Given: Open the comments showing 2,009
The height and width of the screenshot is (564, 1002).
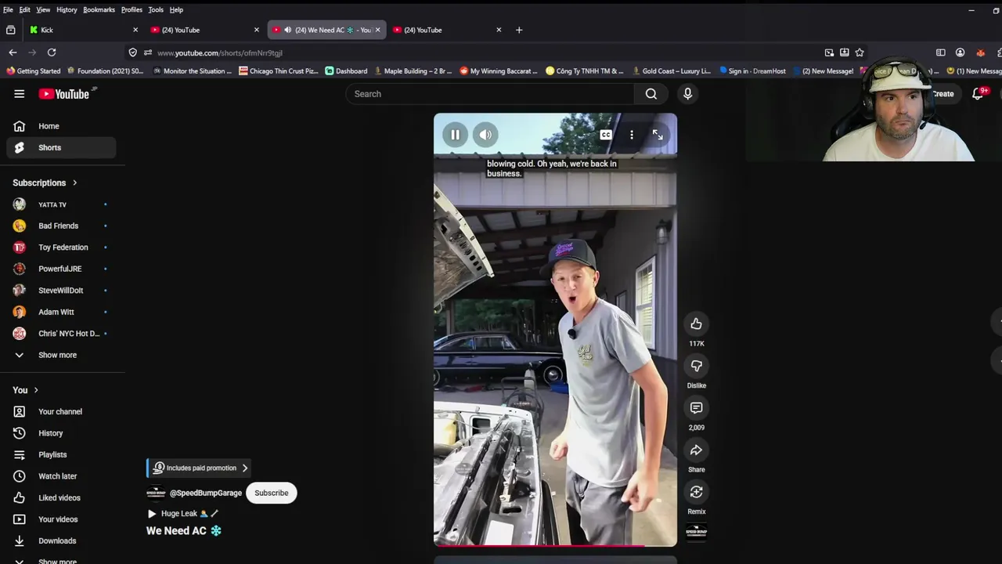Looking at the screenshot, I should 696,407.
